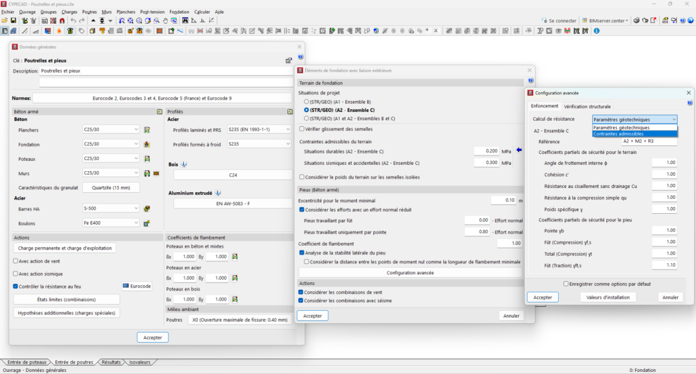The width and height of the screenshot is (696, 374).
Task: Check Enregistrer comme options par défaut
Action: point(566,284)
